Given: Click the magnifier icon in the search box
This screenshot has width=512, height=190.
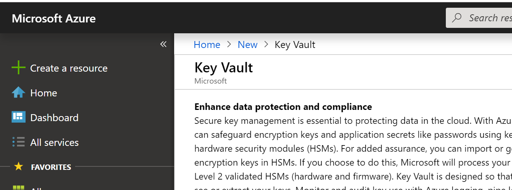Looking at the screenshot, I should [457, 18].
